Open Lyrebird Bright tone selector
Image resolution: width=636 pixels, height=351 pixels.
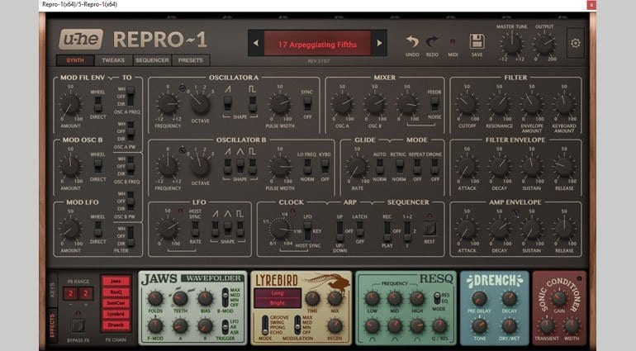278,303
